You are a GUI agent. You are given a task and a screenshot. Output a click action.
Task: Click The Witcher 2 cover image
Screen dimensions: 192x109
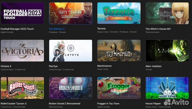71,13
